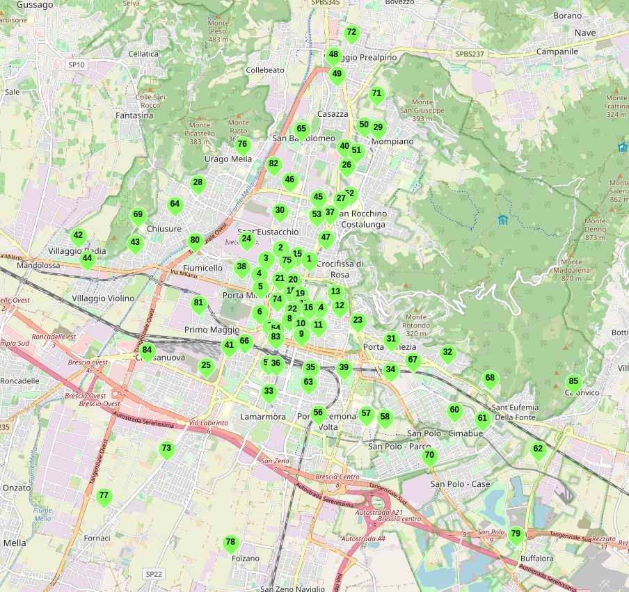
Task: Click marker 63
Action: click(308, 384)
